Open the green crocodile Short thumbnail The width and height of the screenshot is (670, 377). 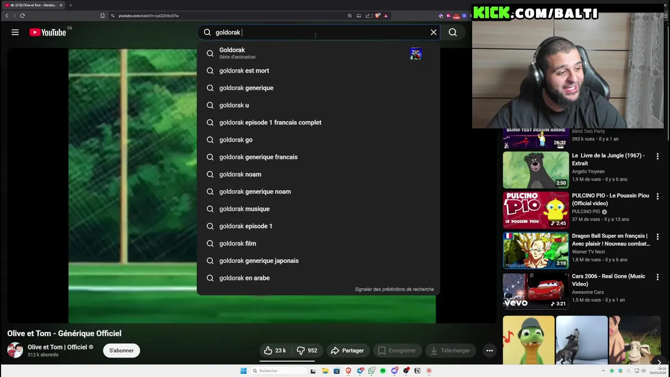(x=529, y=340)
